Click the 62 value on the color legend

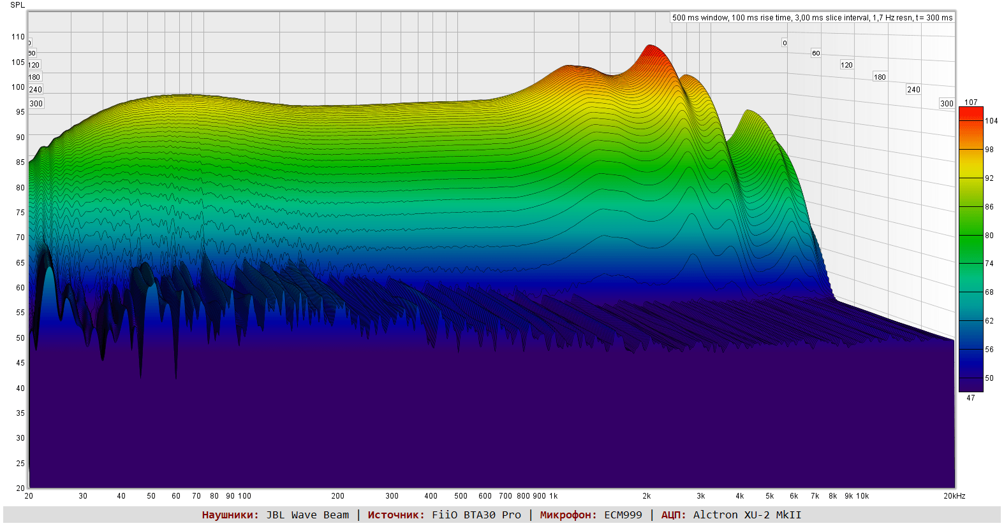989,321
